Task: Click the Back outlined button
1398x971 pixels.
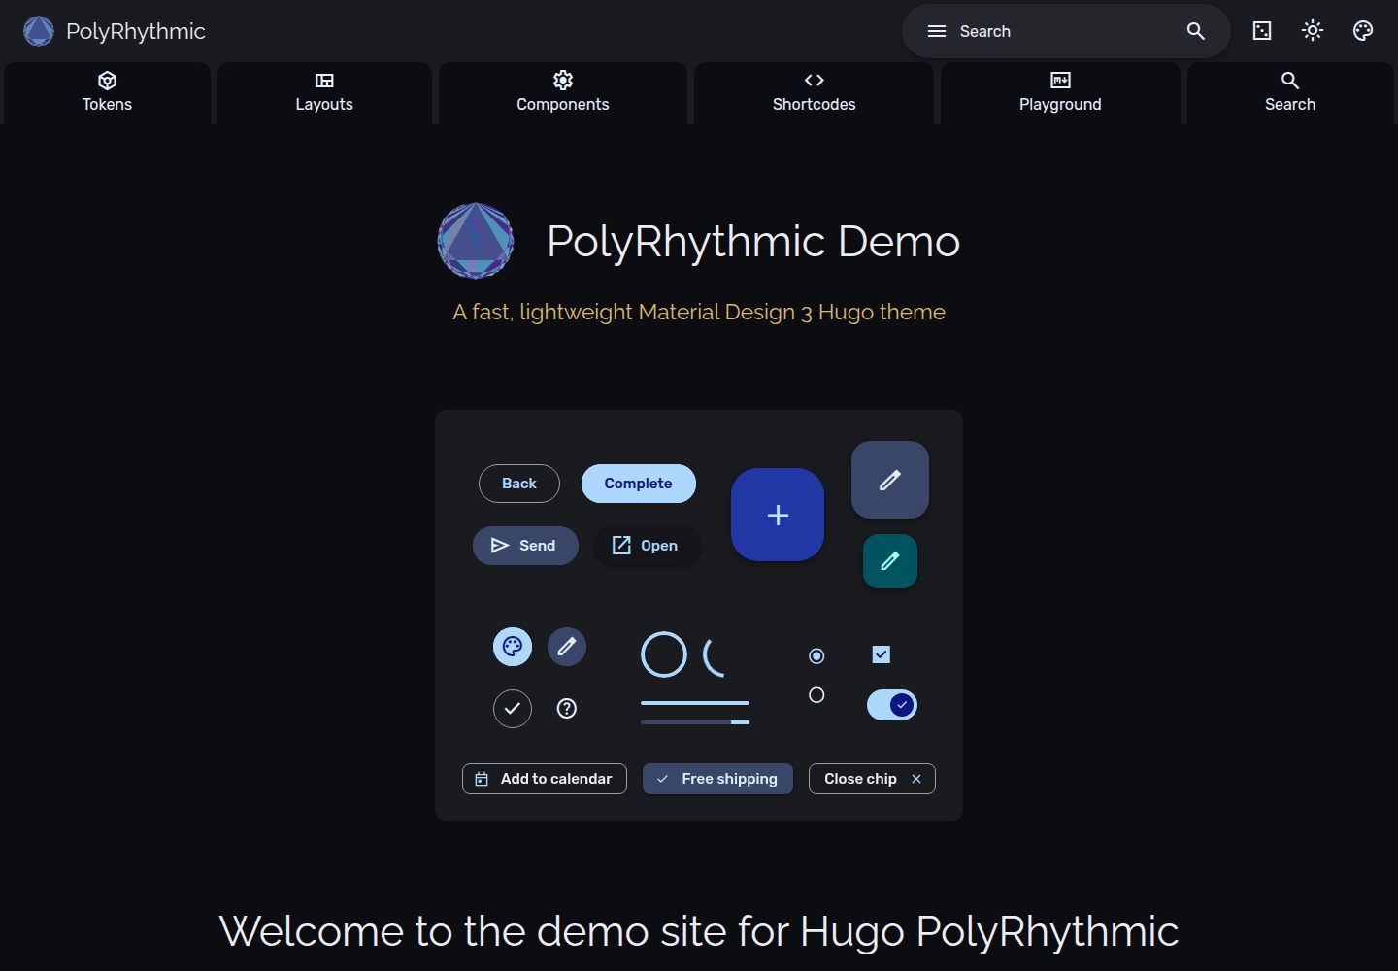Action: click(x=519, y=484)
